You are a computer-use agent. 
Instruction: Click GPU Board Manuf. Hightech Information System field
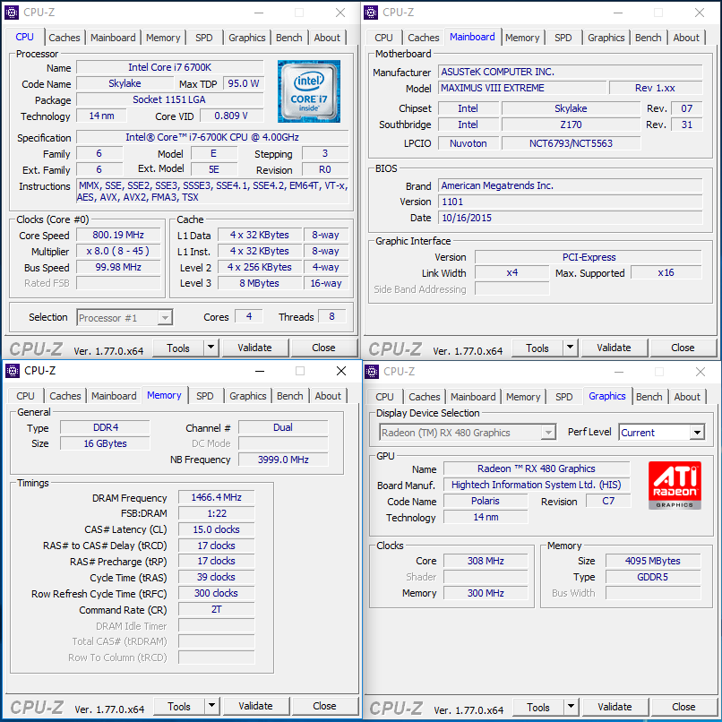coord(537,485)
